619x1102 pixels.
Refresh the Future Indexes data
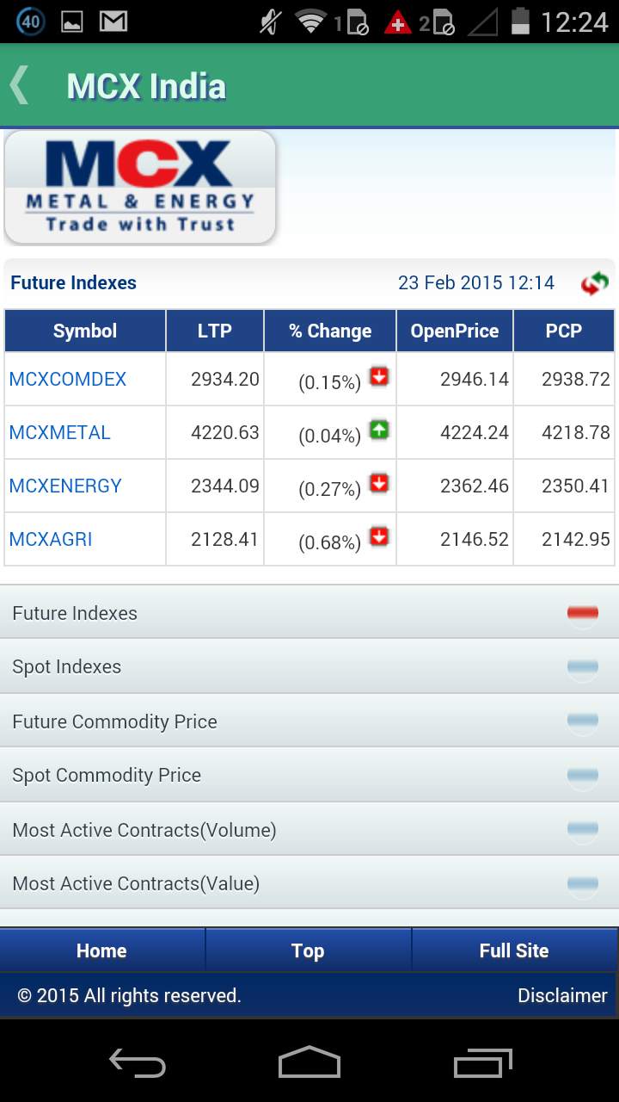(x=594, y=283)
